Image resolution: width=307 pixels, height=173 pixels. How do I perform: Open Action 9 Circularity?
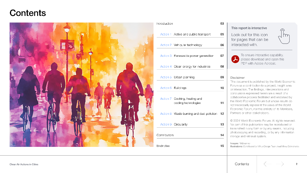click(x=190, y=125)
